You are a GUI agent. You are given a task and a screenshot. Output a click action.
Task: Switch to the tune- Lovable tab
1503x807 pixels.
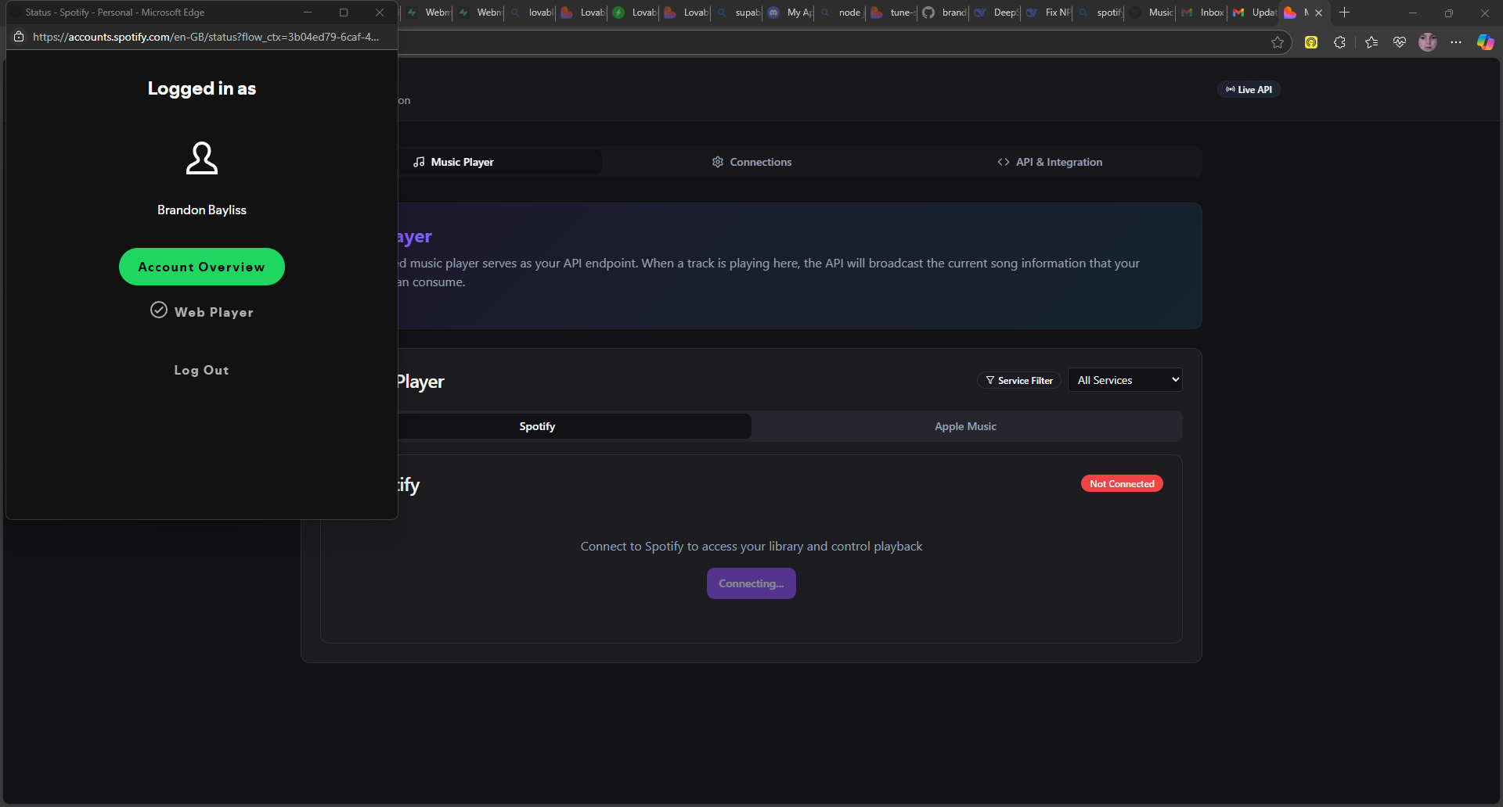(x=893, y=13)
